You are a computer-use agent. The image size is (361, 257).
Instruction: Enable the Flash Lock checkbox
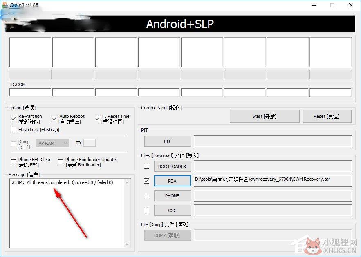[x=13, y=130]
